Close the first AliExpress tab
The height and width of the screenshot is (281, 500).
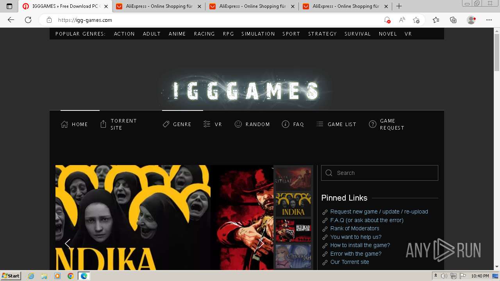click(199, 6)
